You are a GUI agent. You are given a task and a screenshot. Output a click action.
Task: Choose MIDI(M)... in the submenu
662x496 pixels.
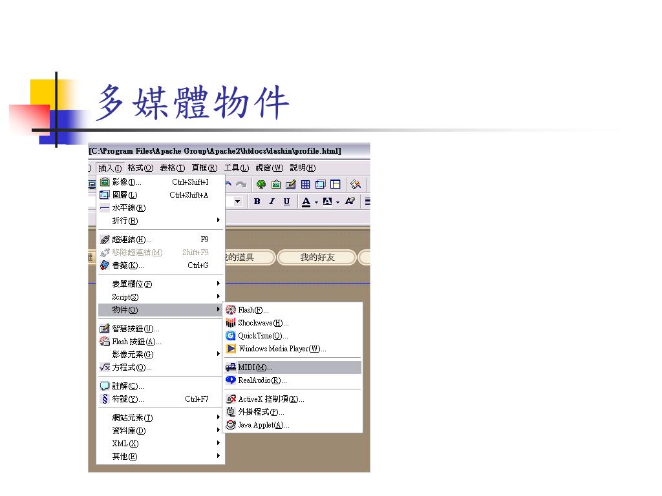(293, 367)
